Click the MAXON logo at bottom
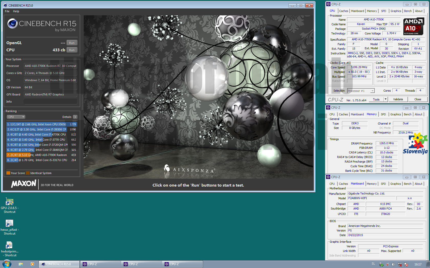 (24, 184)
